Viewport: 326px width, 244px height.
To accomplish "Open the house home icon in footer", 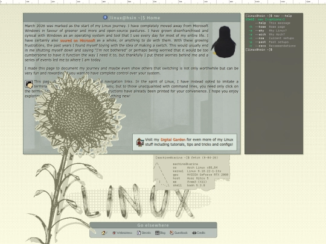I will (x=103, y=233).
